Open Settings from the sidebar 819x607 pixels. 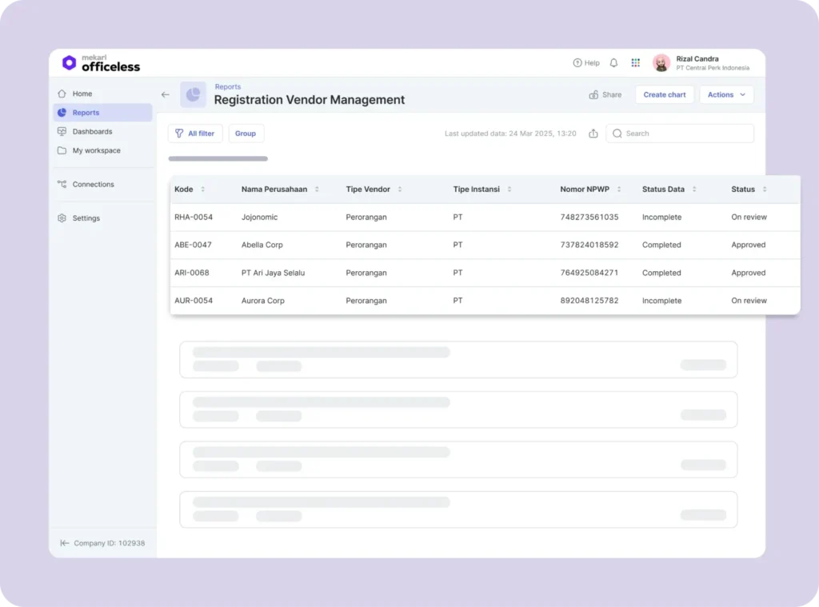pos(86,218)
